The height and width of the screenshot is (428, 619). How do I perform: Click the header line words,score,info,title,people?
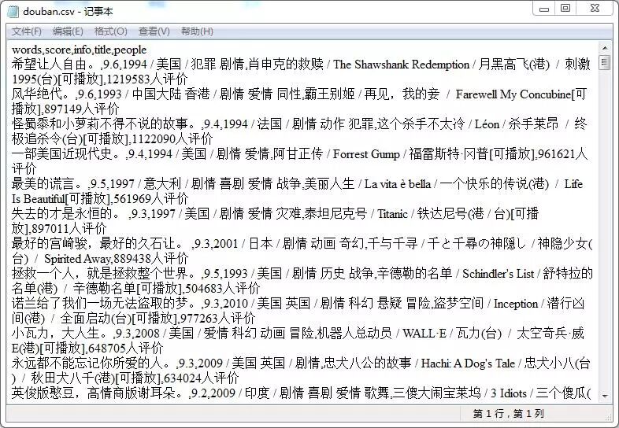[79, 50]
